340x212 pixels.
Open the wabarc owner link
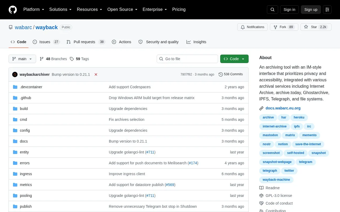point(23,27)
